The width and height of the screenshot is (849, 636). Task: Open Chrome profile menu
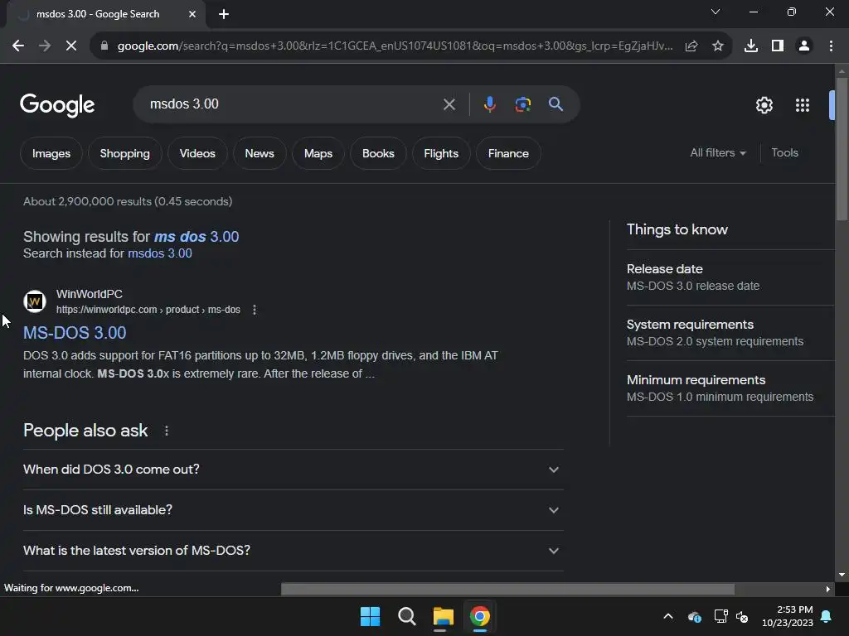(x=804, y=46)
